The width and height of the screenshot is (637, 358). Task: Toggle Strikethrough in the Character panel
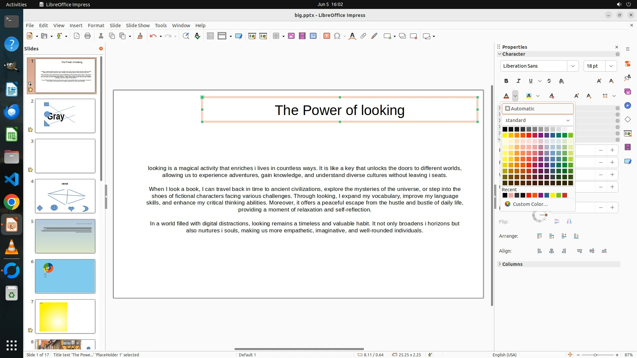549,81
